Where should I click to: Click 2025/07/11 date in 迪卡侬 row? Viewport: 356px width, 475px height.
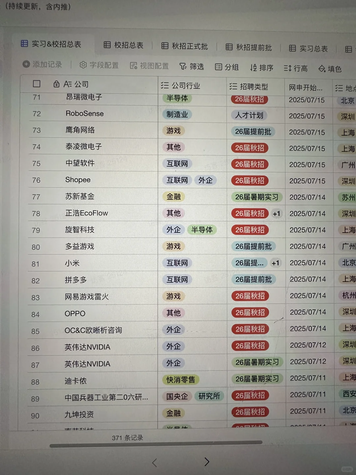point(308,378)
